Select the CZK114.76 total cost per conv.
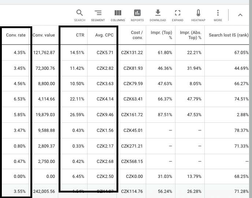252x198 pixels. (132, 191)
